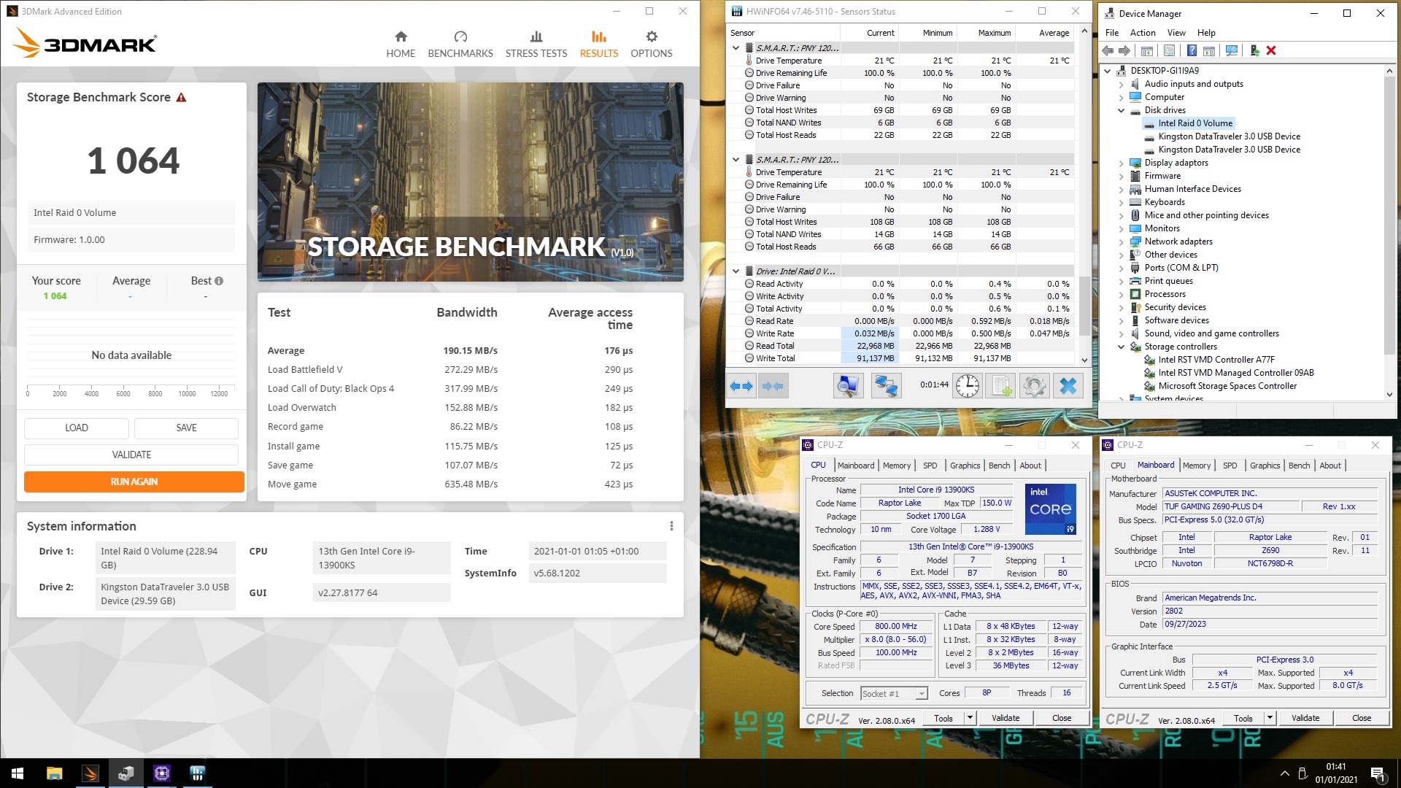Image resolution: width=1401 pixels, height=788 pixels.
Task: Open the 3DMark HOME section
Action: click(401, 45)
